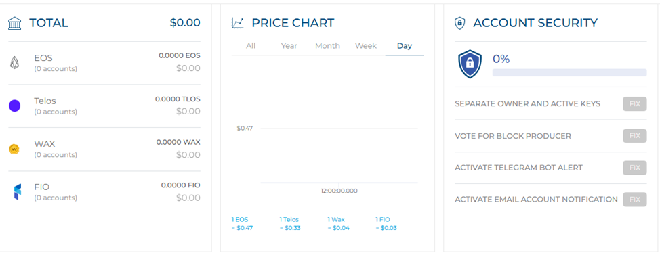Select the Year chart range tab
The width and height of the screenshot is (660, 255).
click(x=289, y=46)
